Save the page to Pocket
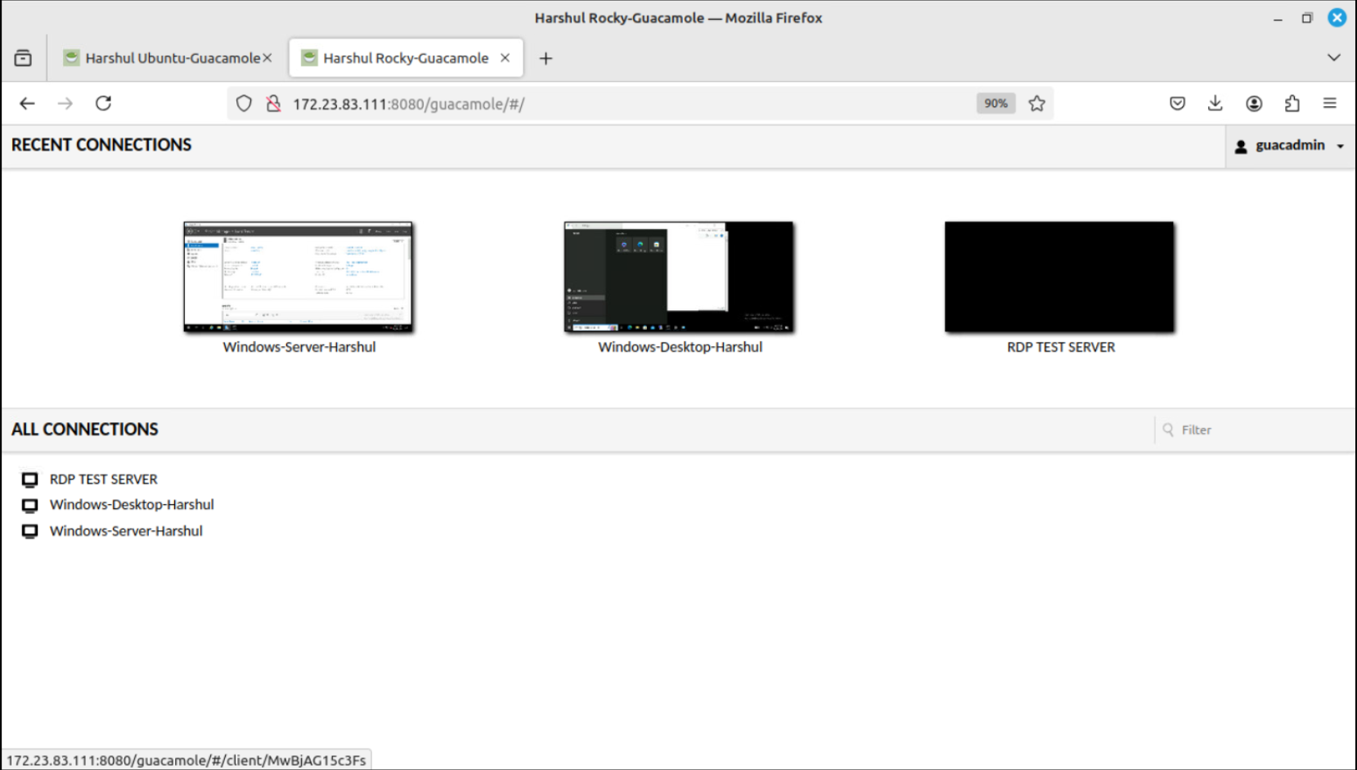Viewport: 1357px width, 770px height. (1177, 103)
